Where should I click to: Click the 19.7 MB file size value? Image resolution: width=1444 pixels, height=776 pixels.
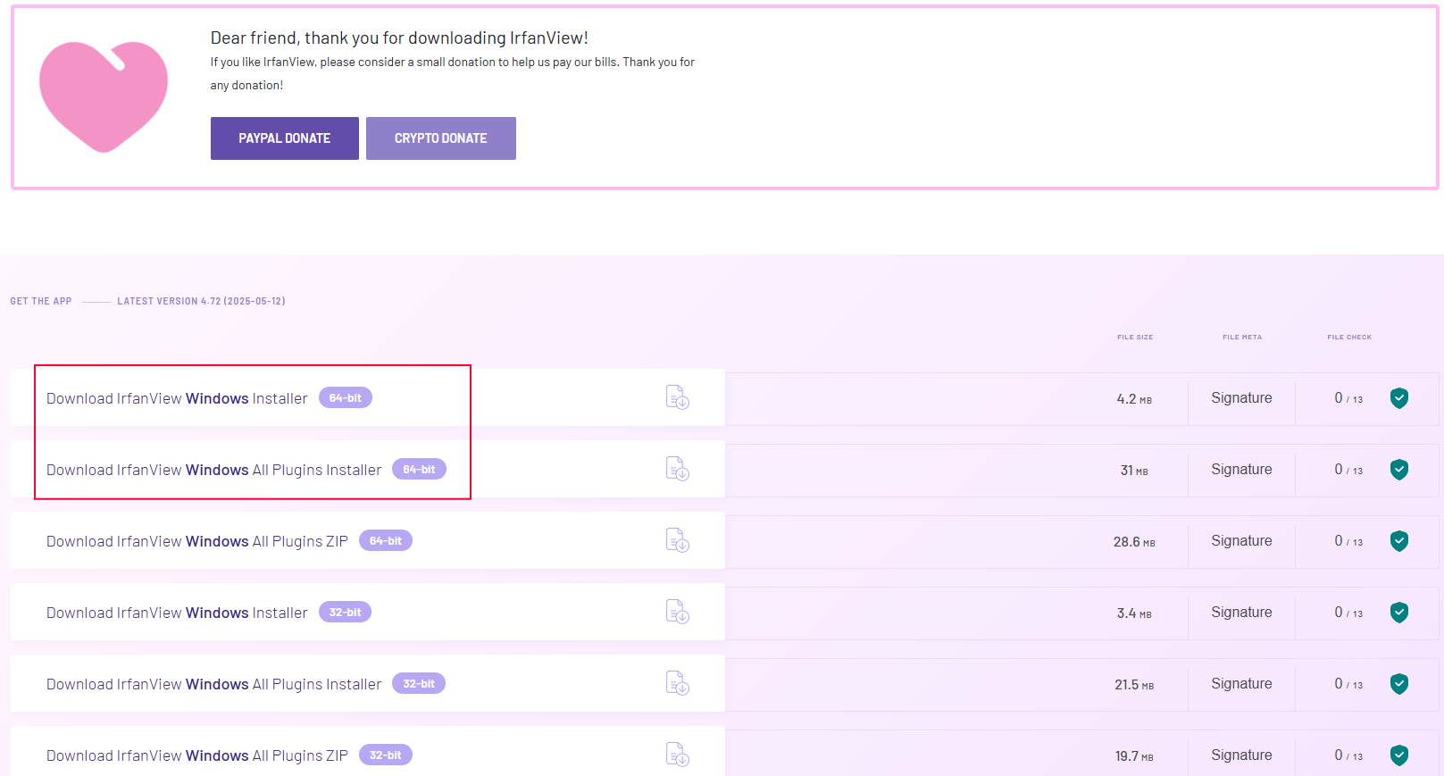click(x=1134, y=756)
